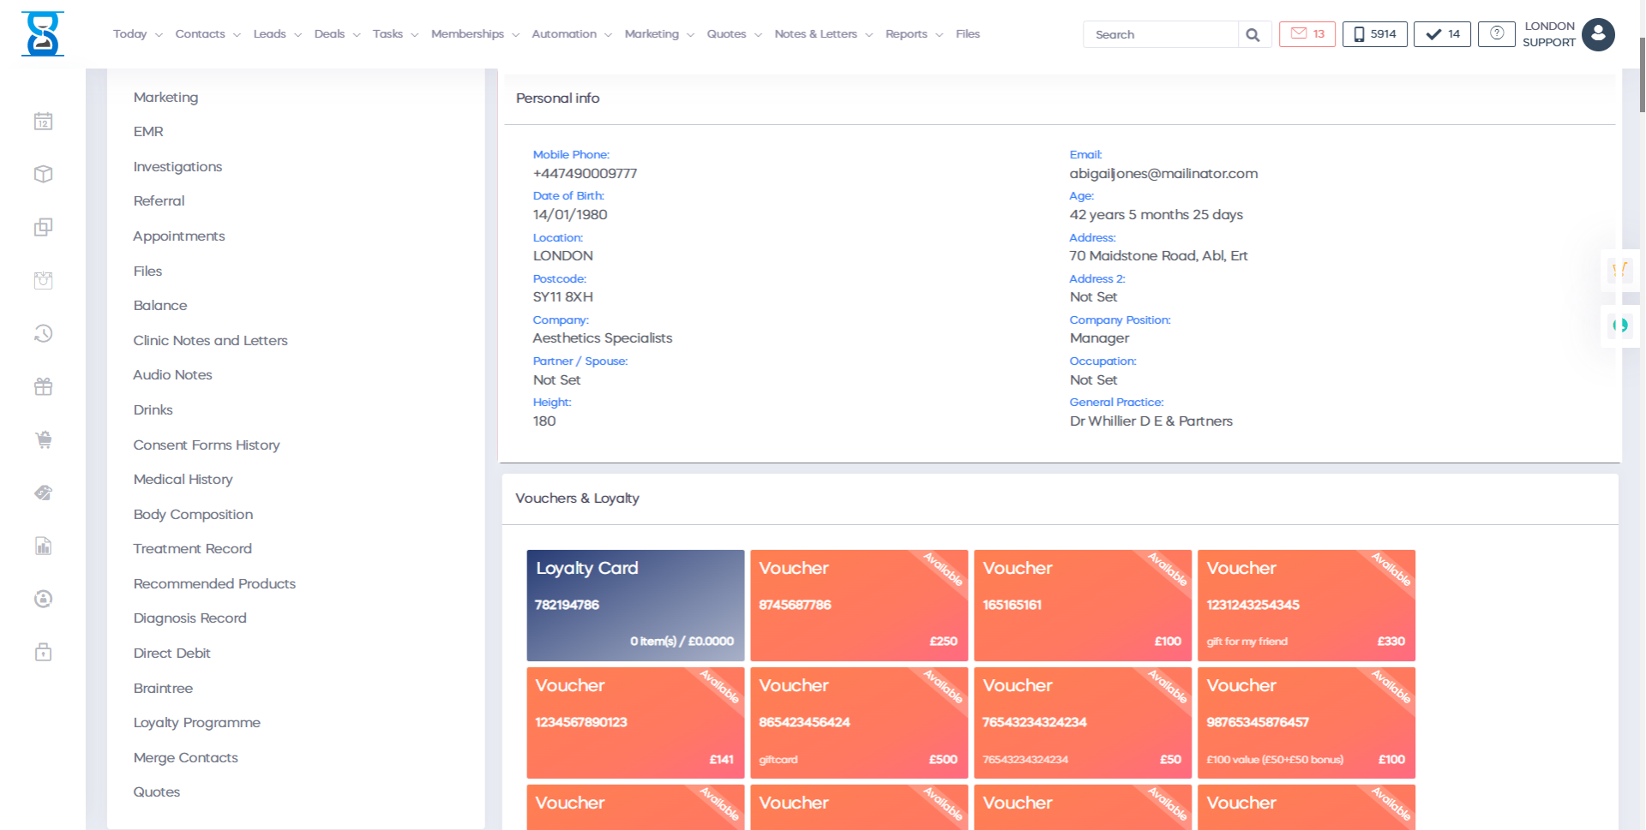Expand the Contacts dropdown menu
This screenshot has width=1646, height=830.
[x=207, y=34]
